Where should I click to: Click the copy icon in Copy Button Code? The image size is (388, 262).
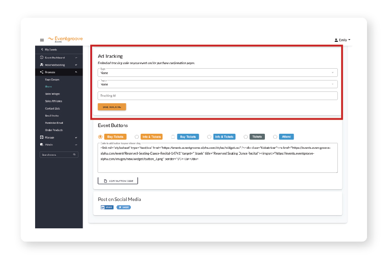tap(105, 181)
